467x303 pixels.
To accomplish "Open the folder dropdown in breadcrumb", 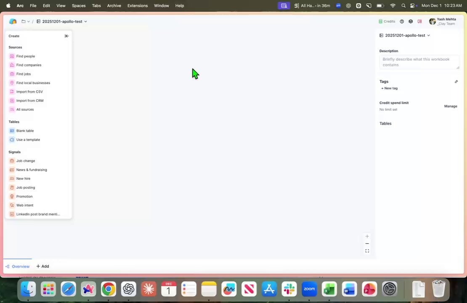I will tap(26, 21).
